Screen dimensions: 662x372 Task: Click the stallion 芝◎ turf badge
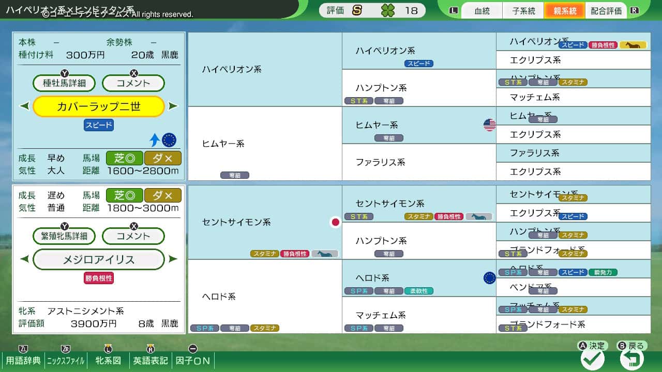pyautogui.click(x=124, y=158)
